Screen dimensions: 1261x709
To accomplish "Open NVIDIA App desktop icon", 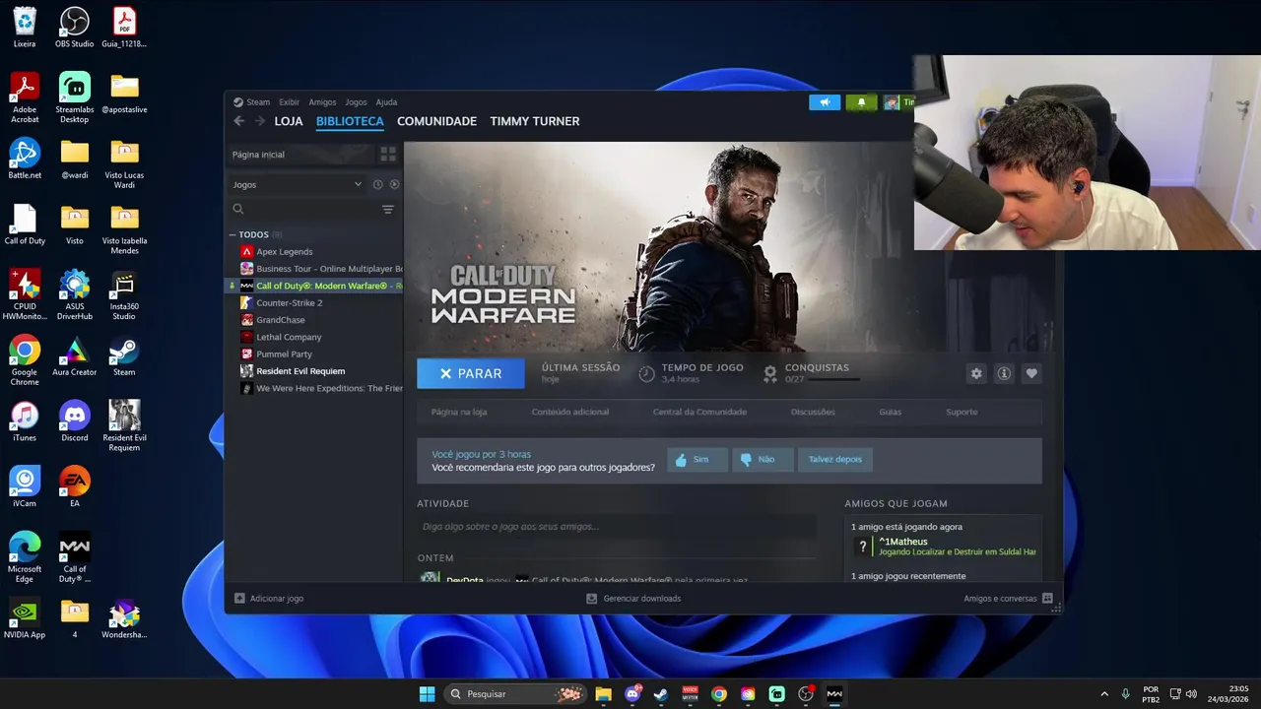I will click(x=25, y=618).
